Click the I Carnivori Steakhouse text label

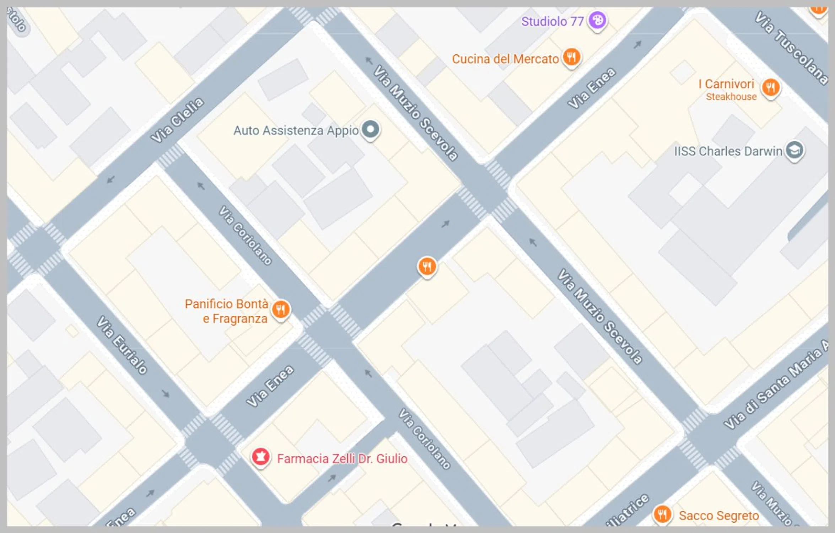coord(728,90)
